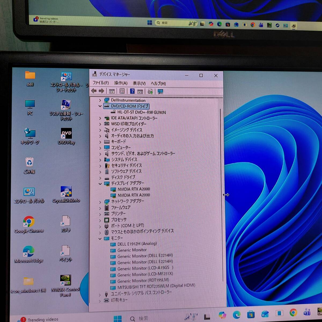Viewport: 322px width, 322px height.
Task: Open the 操作(A) menu
Action: pyautogui.click(x=121, y=83)
